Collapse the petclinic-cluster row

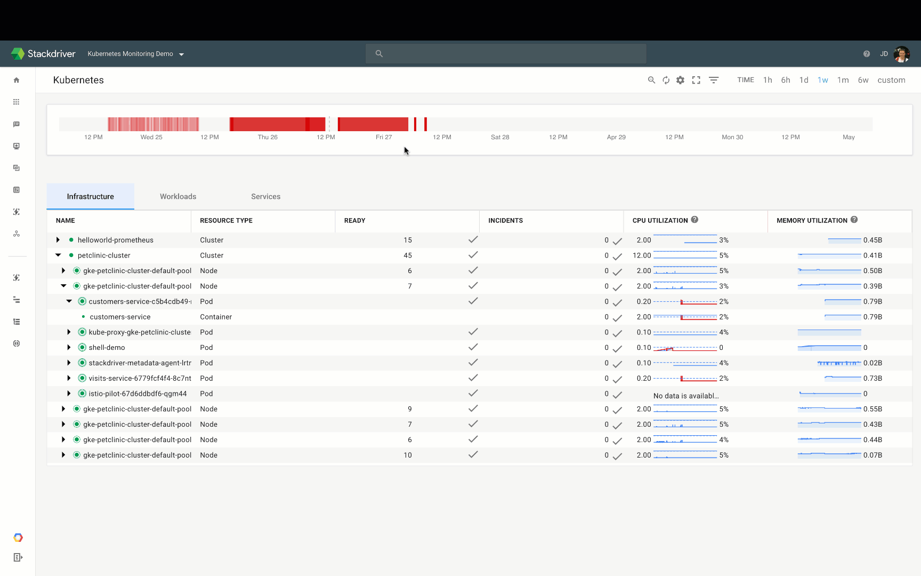(x=58, y=255)
